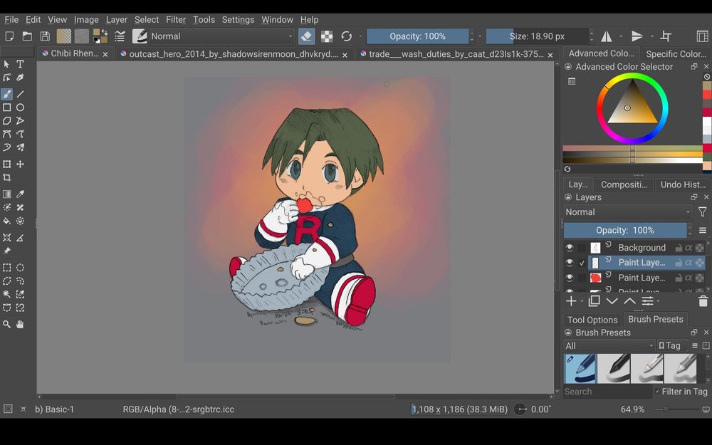
Task: Open the Filter menu
Action: pos(176,19)
